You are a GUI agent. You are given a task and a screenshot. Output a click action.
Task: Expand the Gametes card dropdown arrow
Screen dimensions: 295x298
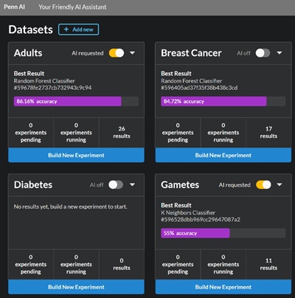click(x=280, y=184)
